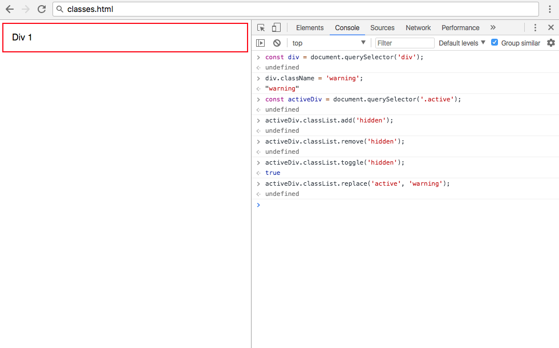Activate the inspect element picker
The image size is (559, 348).
[x=261, y=28]
